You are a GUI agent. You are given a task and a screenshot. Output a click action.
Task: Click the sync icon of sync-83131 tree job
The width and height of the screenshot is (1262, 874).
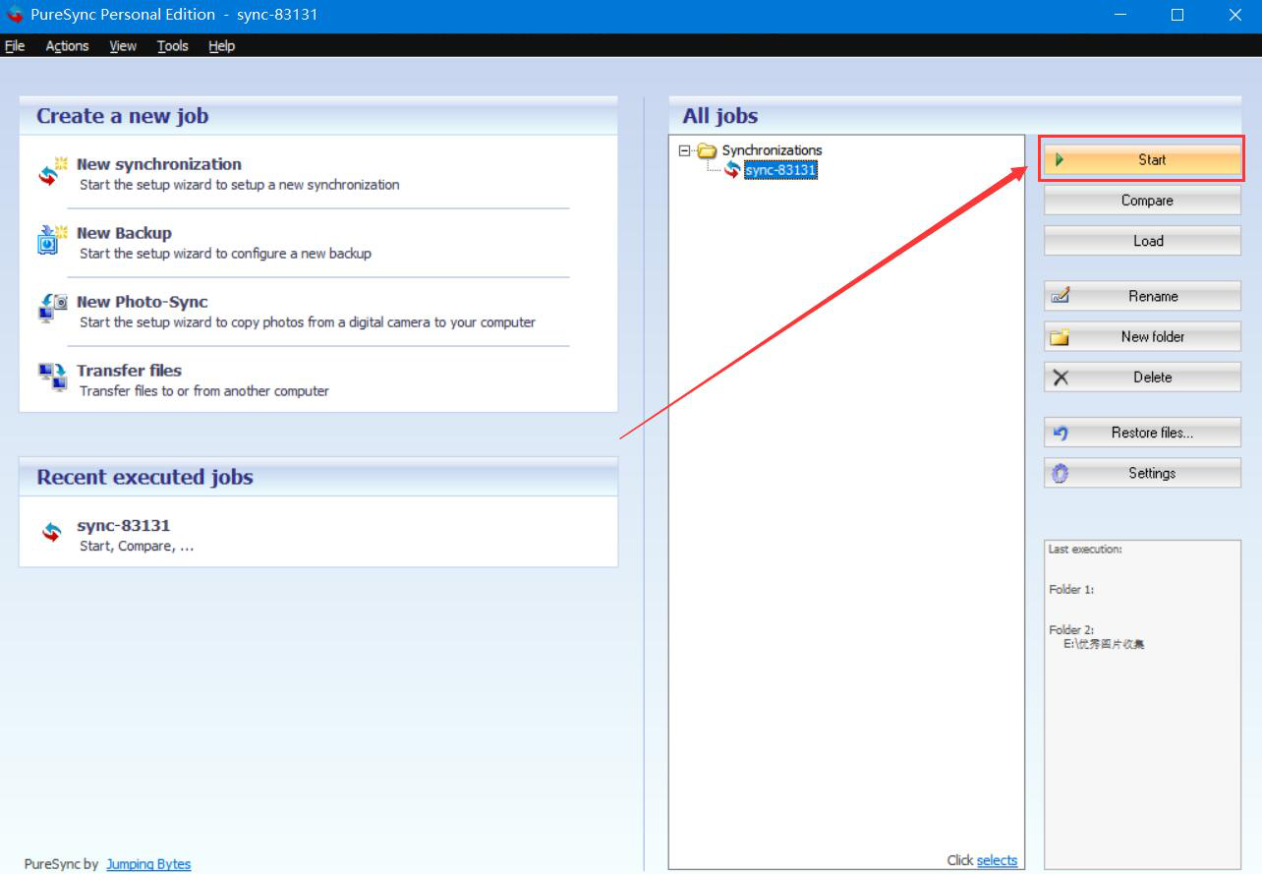point(732,170)
